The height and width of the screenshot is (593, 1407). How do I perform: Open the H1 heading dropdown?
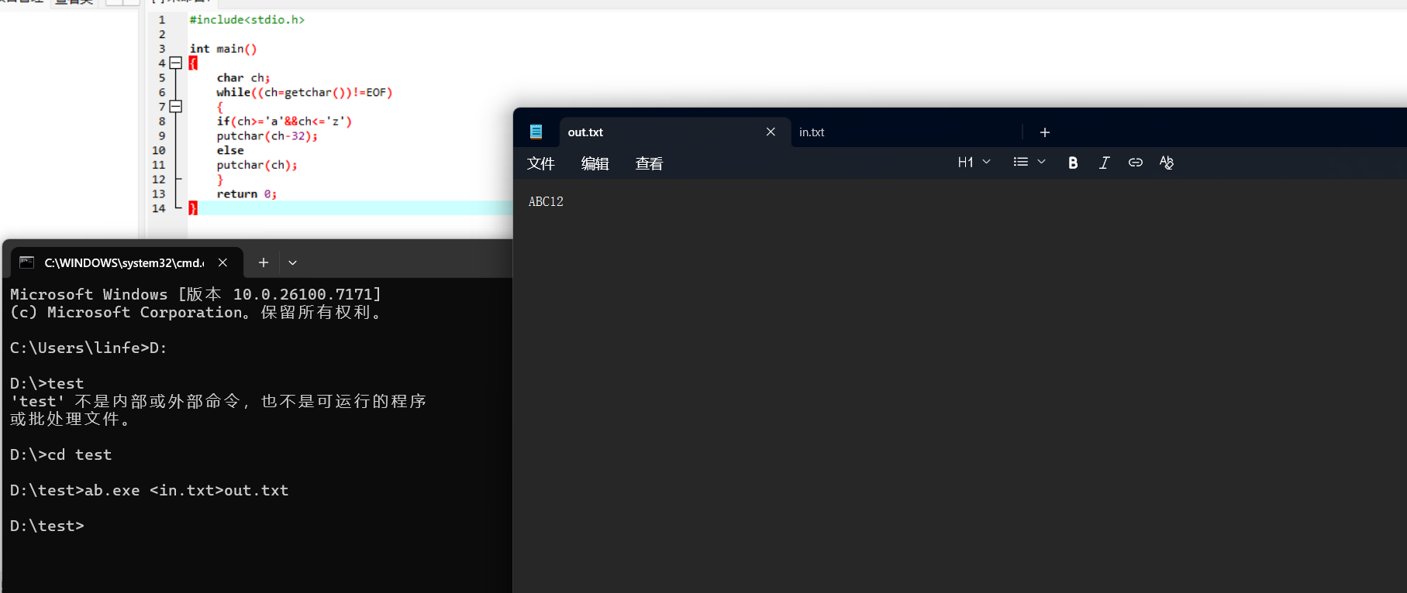[x=974, y=163]
